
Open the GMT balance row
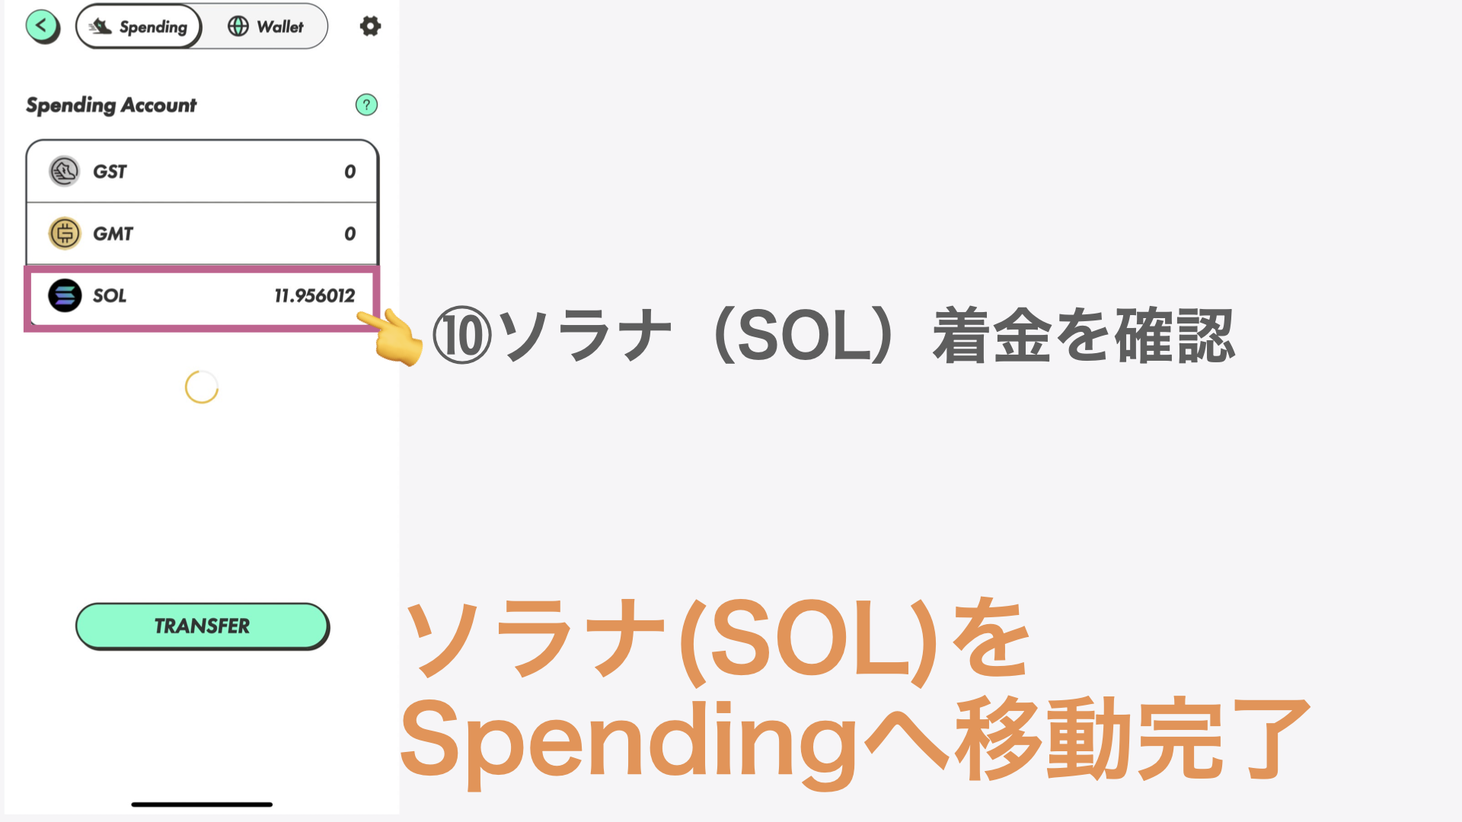click(202, 234)
